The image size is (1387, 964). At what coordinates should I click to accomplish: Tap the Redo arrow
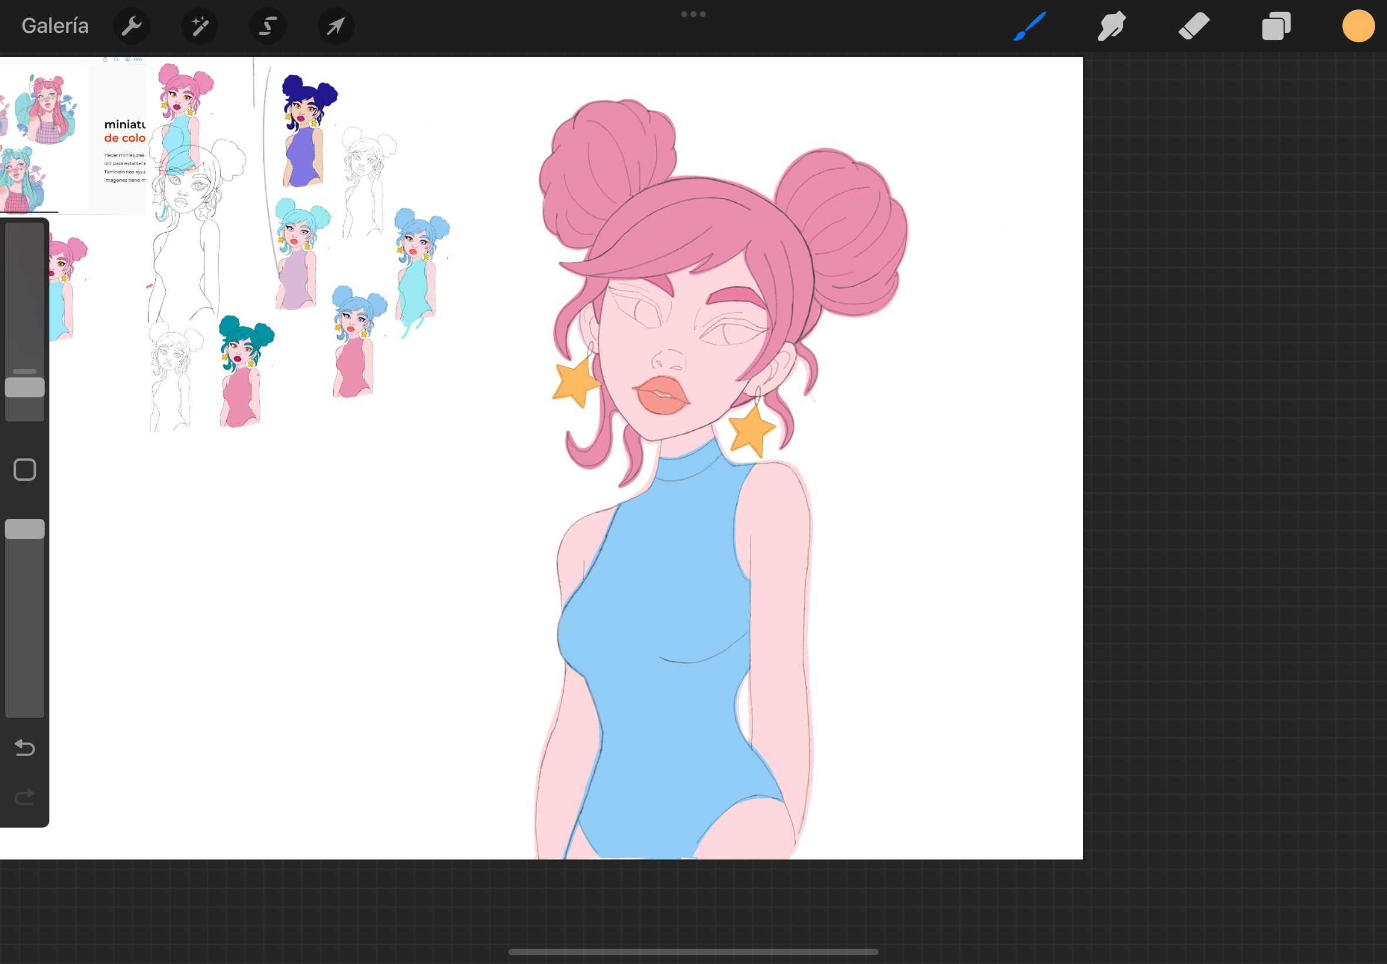click(x=25, y=797)
